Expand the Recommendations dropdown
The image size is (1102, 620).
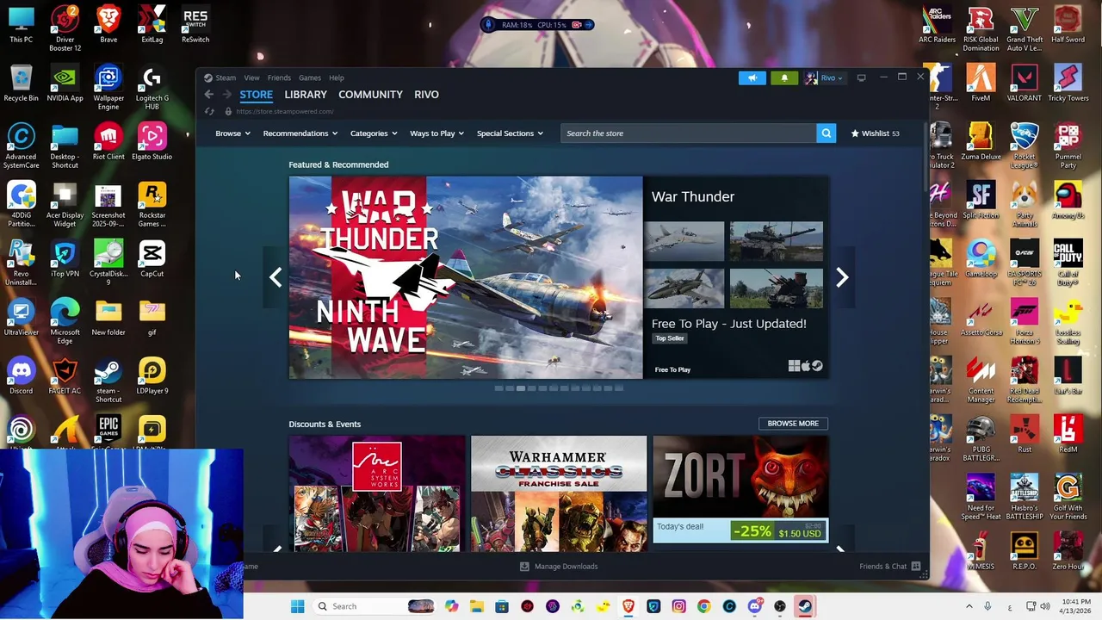[300, 133]
